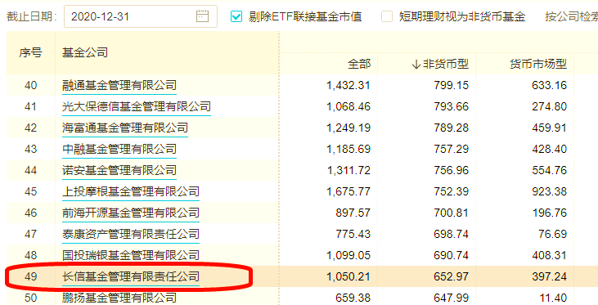Click rank number 40 cell
The image size is (598, 305).
coord(30,85)
